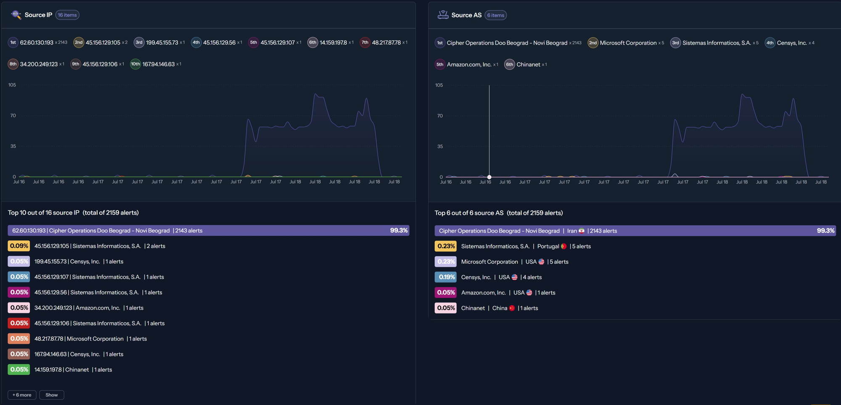Click the 6th rank badge for 14.159.197.8
Screen dimensions: 841x405
coord(312,42)
